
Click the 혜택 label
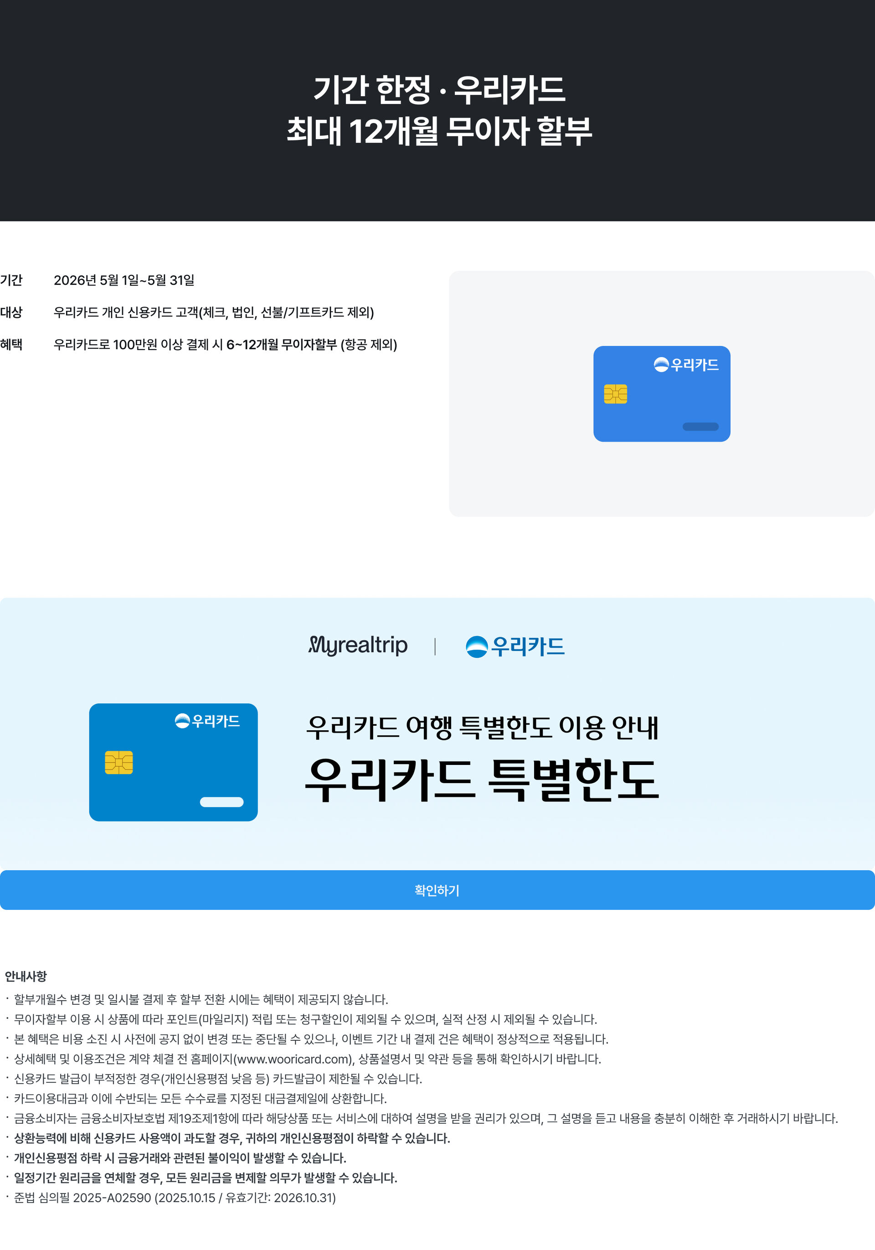point(11,345)
